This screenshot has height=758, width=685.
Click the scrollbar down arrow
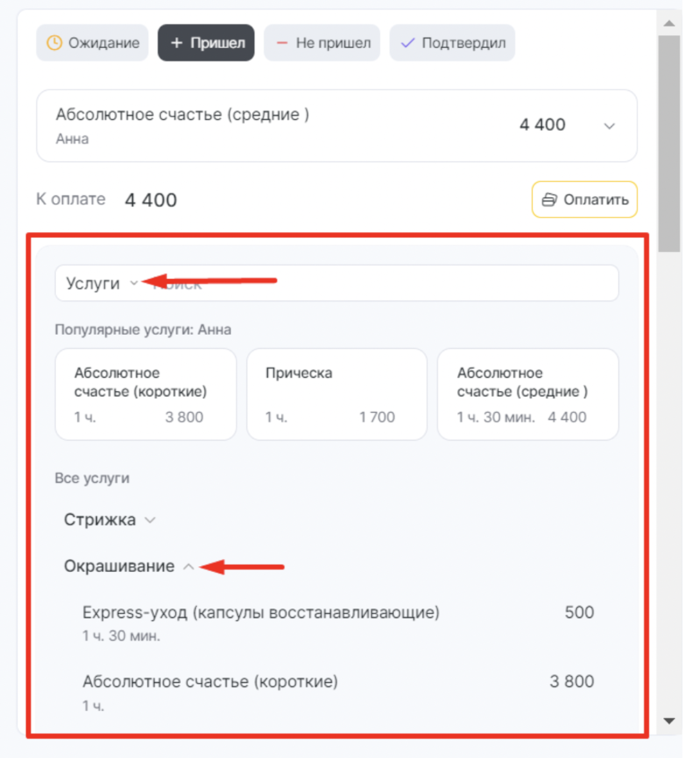coord(669,721)
